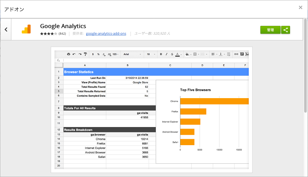Open the horizontal align dropdown arrow
The width and height of the screenshot is (308, 177).
(217, 54)
